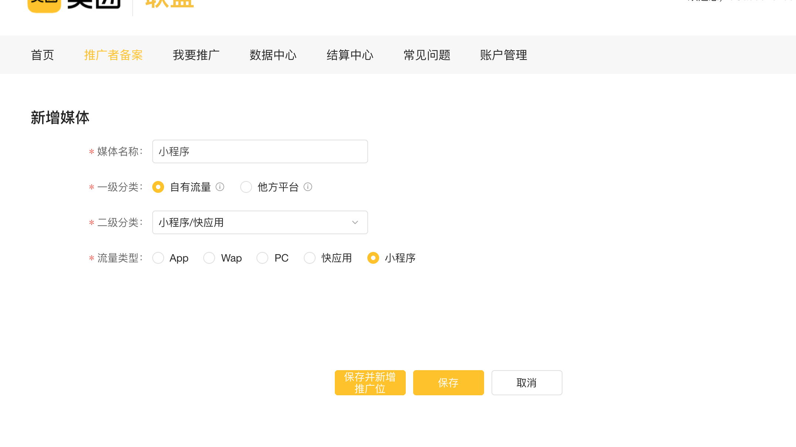This screenshot has width=796, height=447.
Task: Click the 保存 button
Action: tap(449, 383)
